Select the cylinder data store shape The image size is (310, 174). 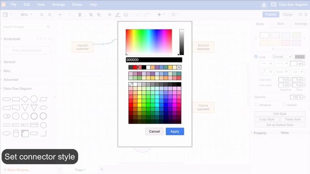16,133
